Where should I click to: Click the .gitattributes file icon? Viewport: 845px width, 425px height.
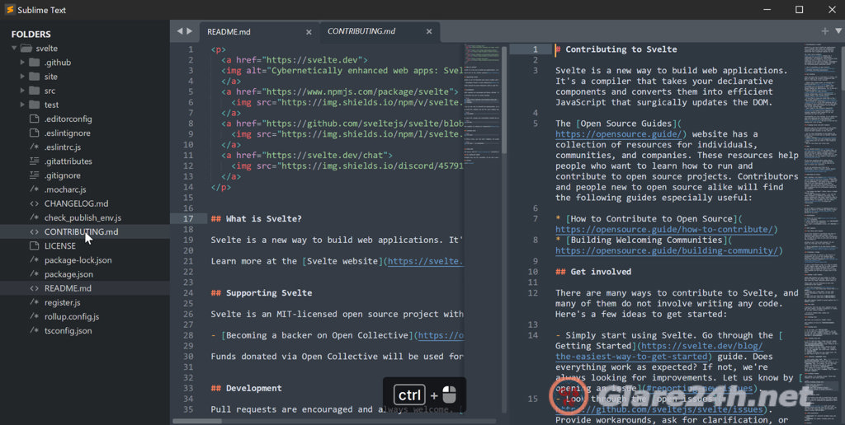pos(35,161)
